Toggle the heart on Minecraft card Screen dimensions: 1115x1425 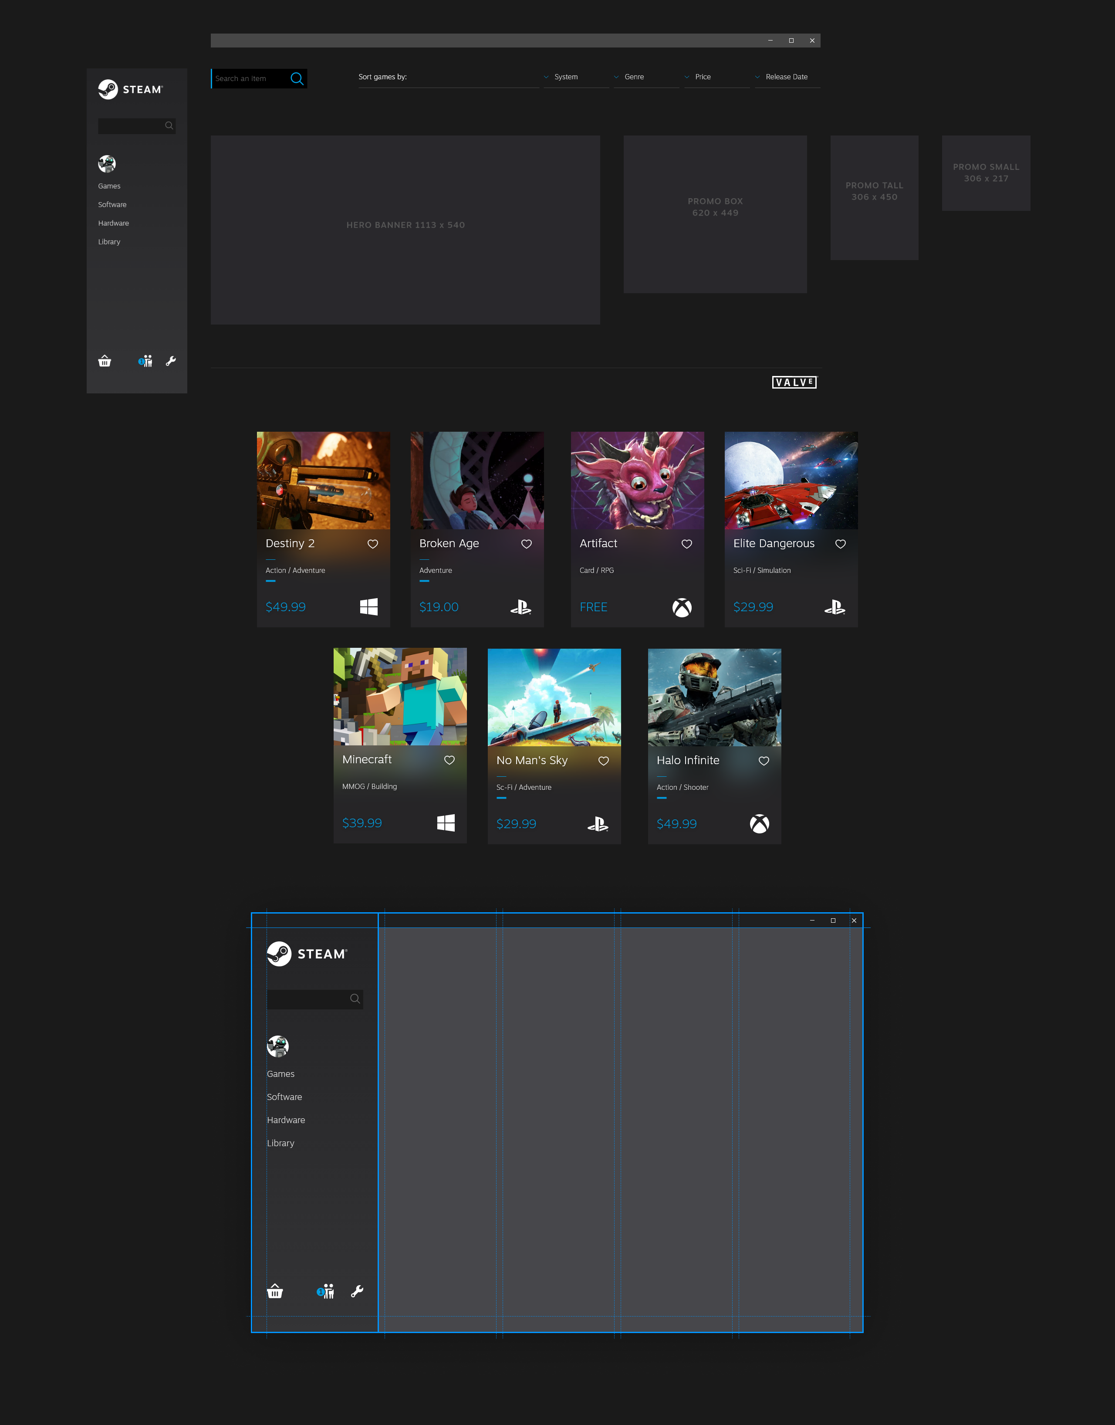click(x=449, y=760)
